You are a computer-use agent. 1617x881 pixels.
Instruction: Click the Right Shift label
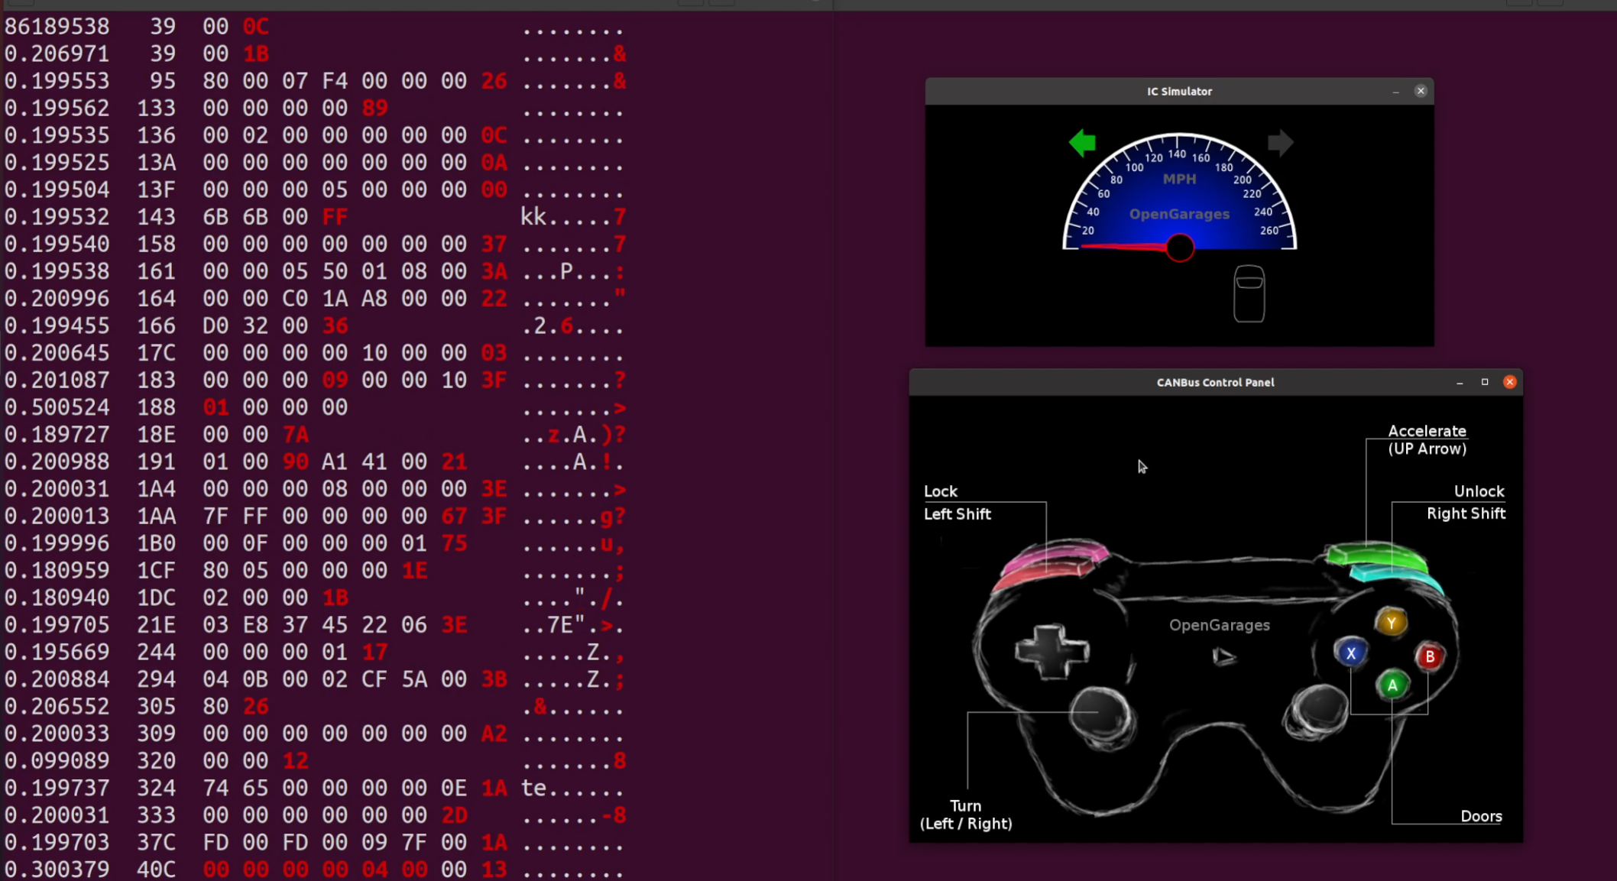1466,513
